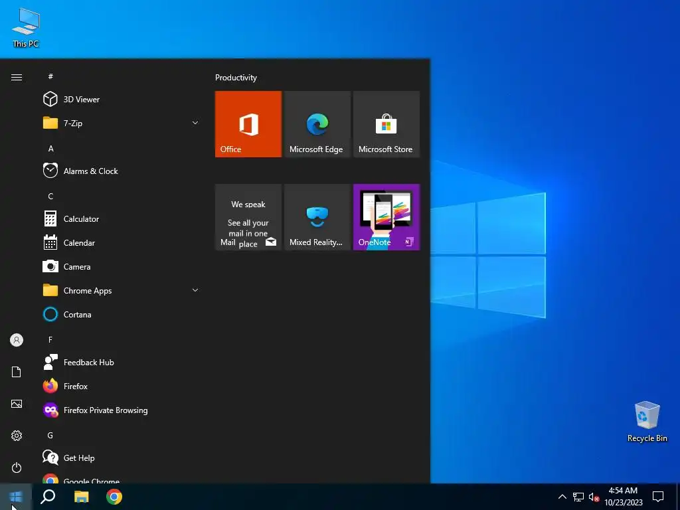Image resolution: width=680 pixels, height=510 pixels.
Task: Launch the Camera app
Action: point(122,267)
